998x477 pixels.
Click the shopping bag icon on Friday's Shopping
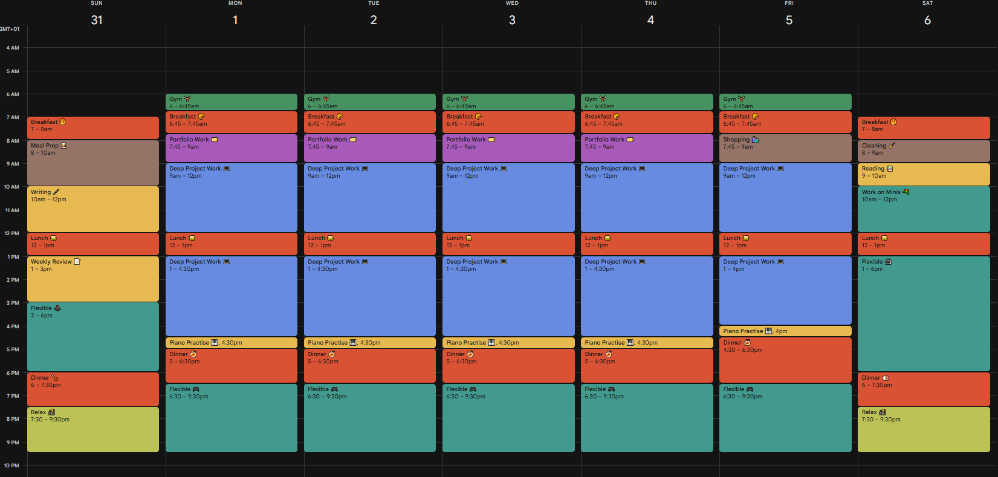755,140
